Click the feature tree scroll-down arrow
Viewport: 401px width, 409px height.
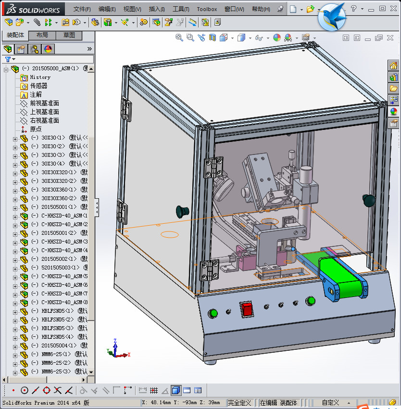(91, 372)
